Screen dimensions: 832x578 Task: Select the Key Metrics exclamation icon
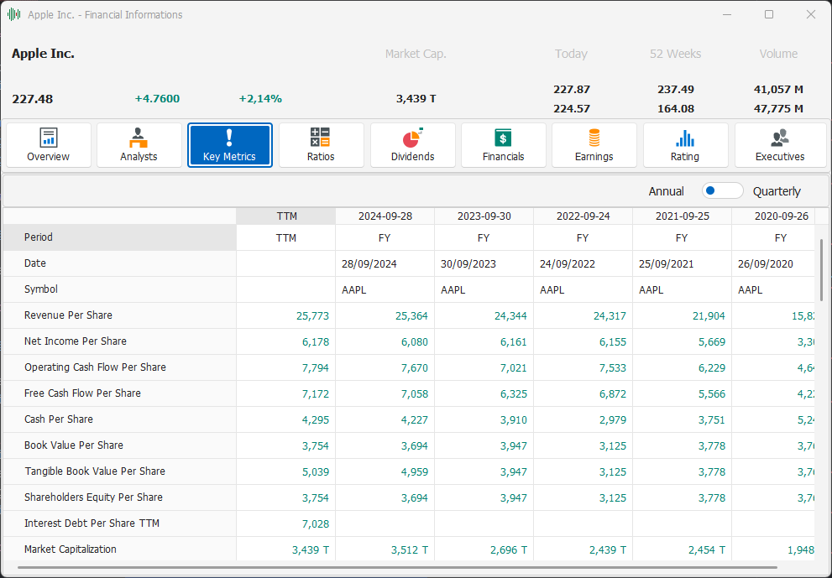229,138
